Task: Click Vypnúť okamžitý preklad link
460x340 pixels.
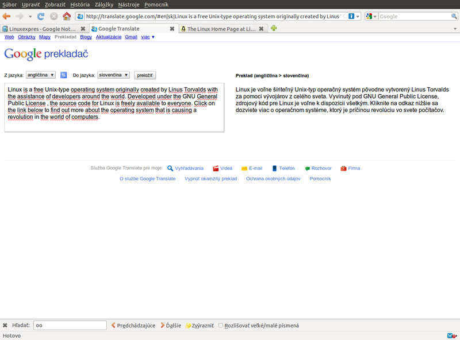Action: pos(210,179)
